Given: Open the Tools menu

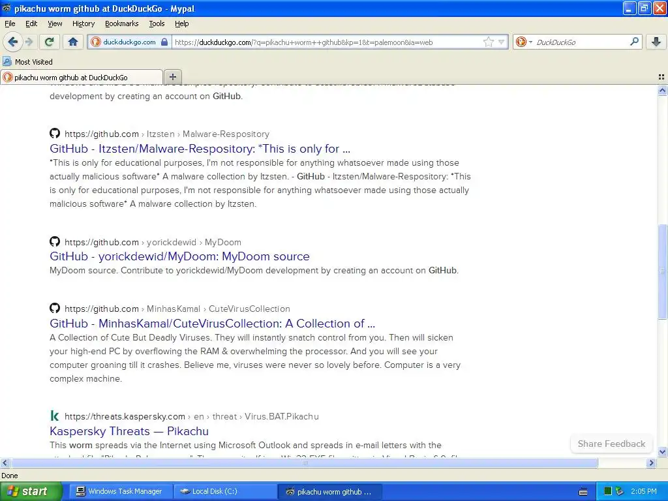Looking at the screenshot, I should [x=157, y=23].
